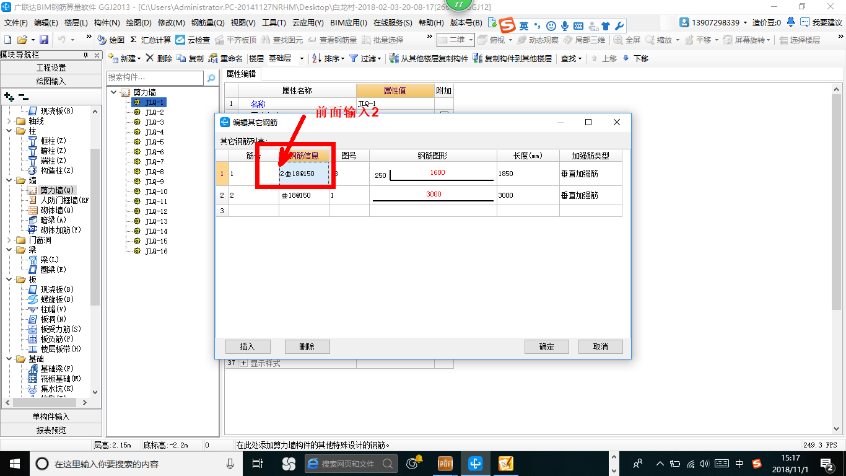The height and width of the screenshot is (476, 846).
Task: Click the Save disk icon
Action: pyautogui.click(x=44, y=40)
